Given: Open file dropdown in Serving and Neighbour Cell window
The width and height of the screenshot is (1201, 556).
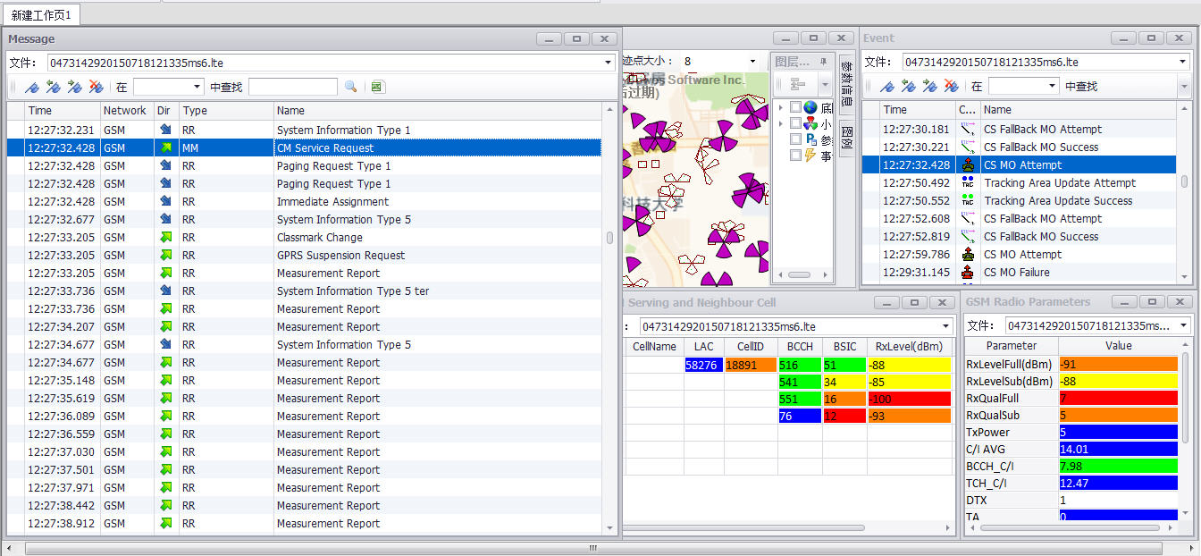Looking at the screenshot, I should 946,326.
